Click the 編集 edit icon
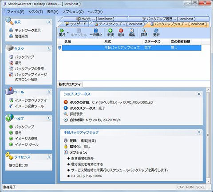The width and height of the screenshot is (213, 192). click(x=132, y=31)
